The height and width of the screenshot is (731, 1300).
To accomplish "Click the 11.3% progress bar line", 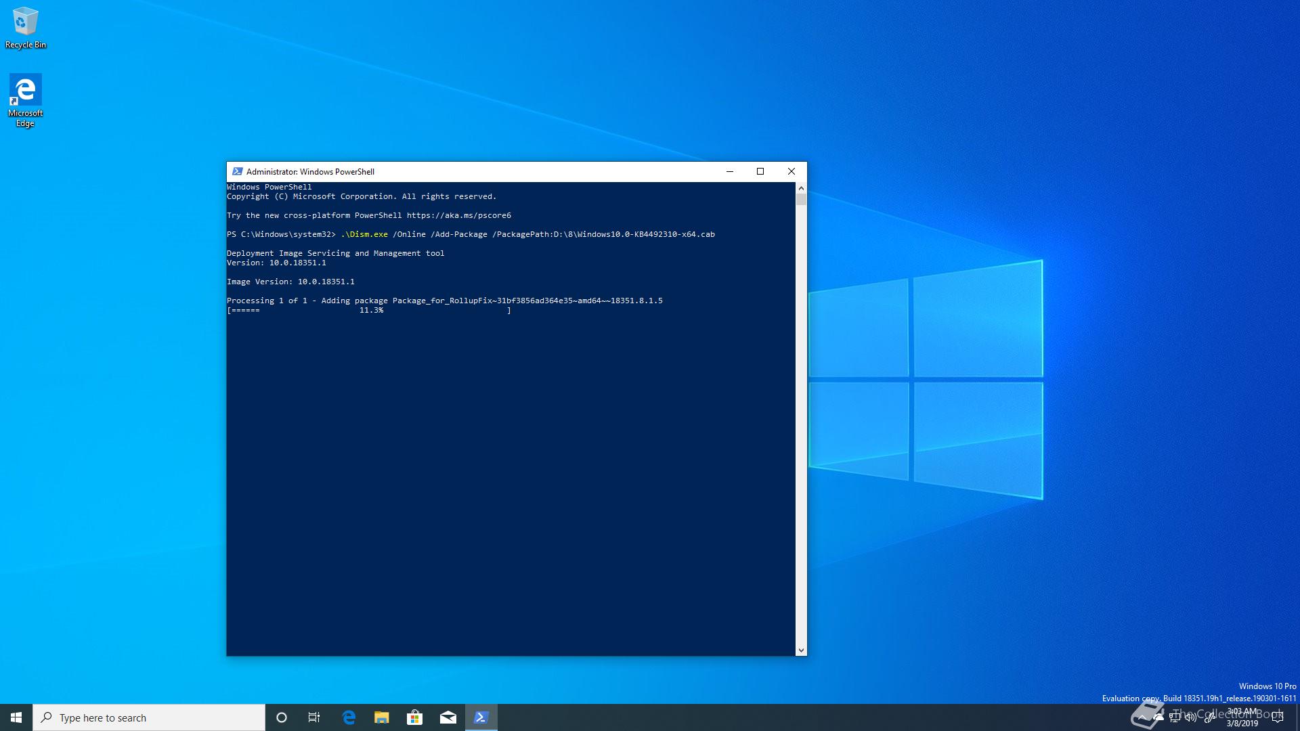I will (369, 311).
